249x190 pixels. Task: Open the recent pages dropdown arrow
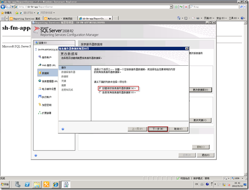tap(12, 7)
